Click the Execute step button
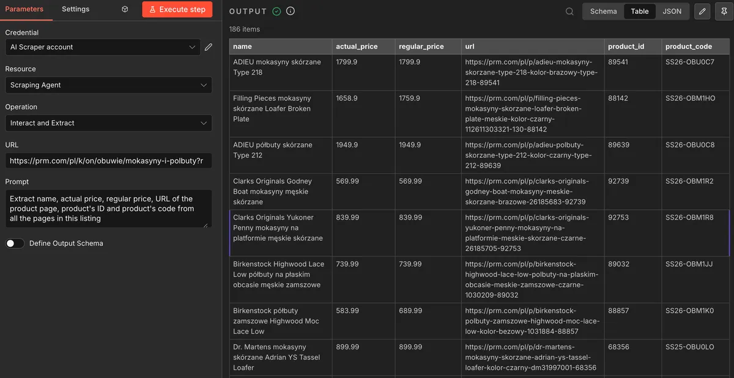The width and height of the screenshot is (734, 378). pos(177,9)
